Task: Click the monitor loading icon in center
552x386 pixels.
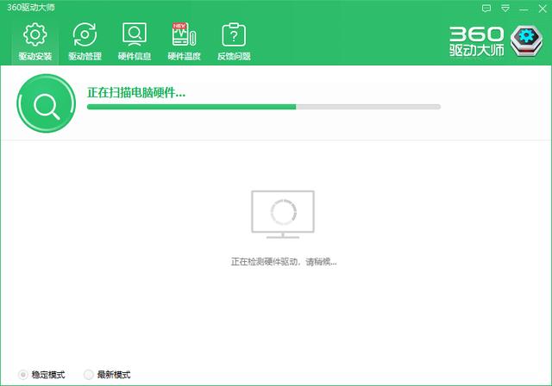Action: (x=283, y=215)
